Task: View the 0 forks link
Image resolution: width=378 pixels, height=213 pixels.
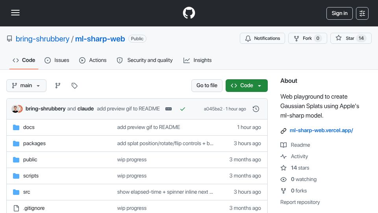Action: click(x=299, y=191)
